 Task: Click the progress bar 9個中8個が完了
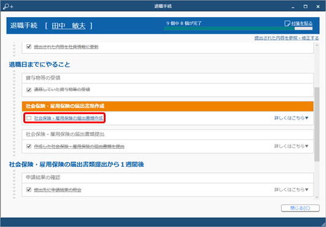(x=238, y=28)
